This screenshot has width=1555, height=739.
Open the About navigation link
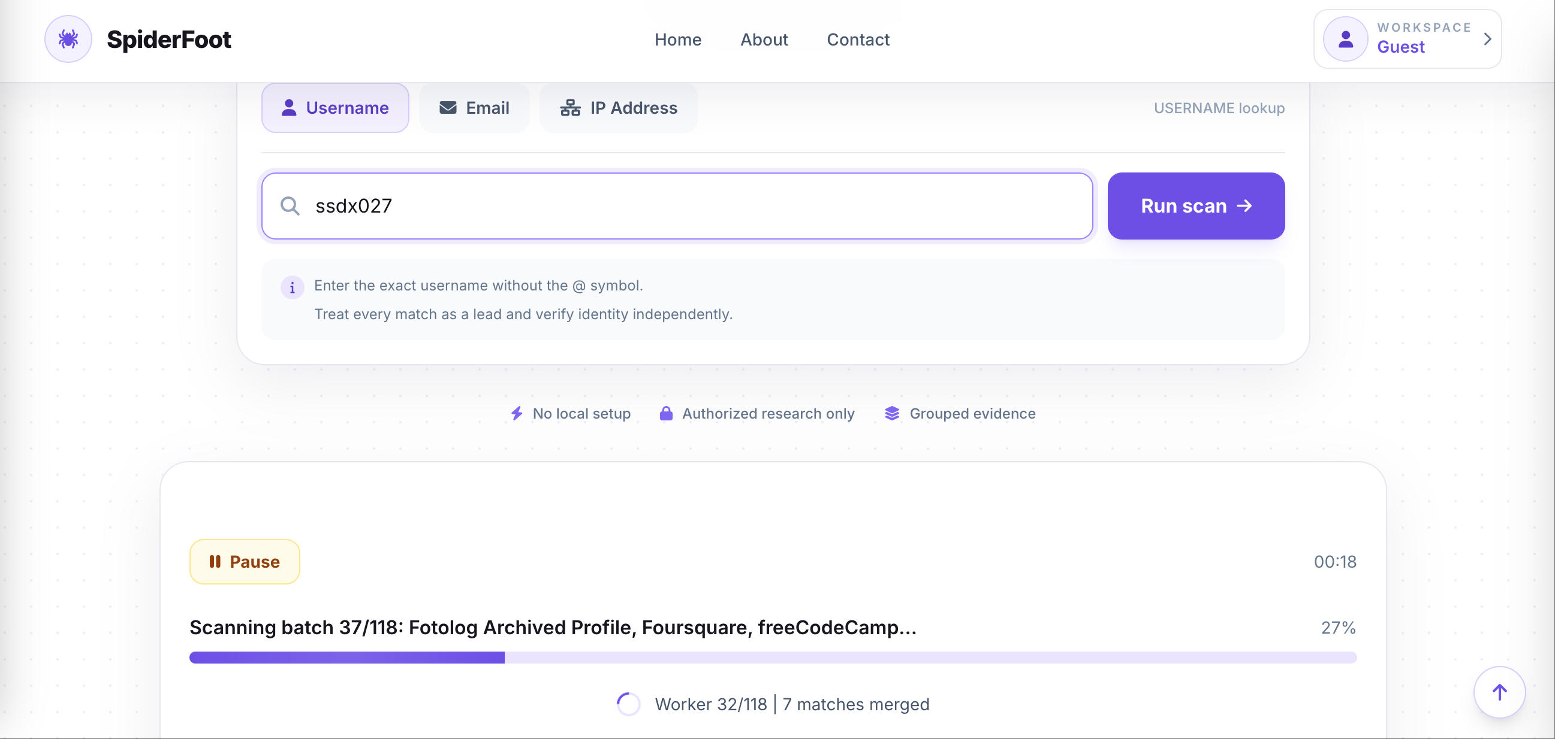(764, 40)
